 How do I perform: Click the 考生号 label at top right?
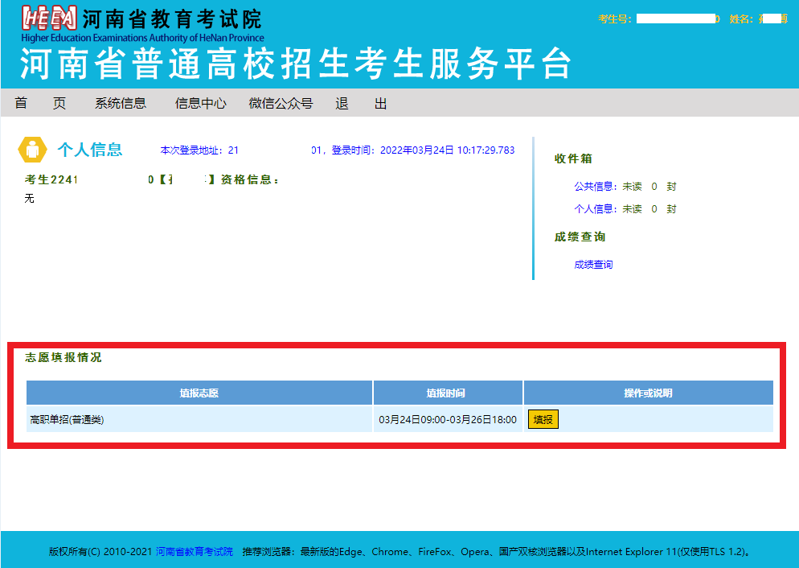point(615,19)
